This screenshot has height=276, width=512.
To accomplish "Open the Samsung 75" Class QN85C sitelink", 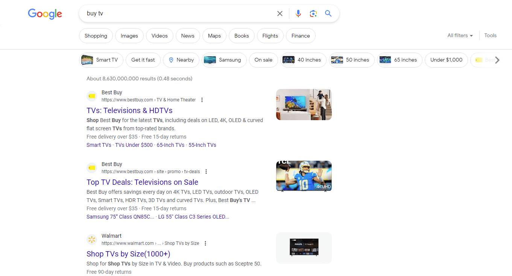I will click(120, 217).
